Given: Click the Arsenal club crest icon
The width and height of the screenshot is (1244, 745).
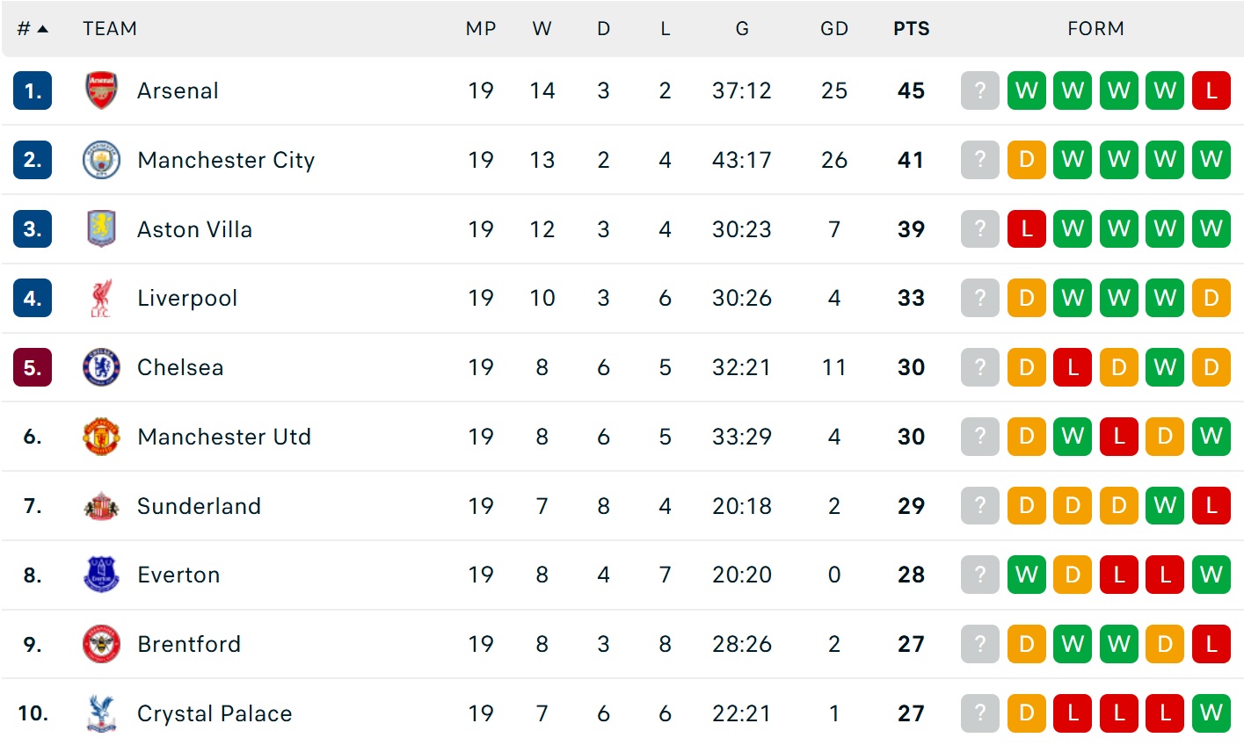Looking at the screenshot, I should (101, 90).
